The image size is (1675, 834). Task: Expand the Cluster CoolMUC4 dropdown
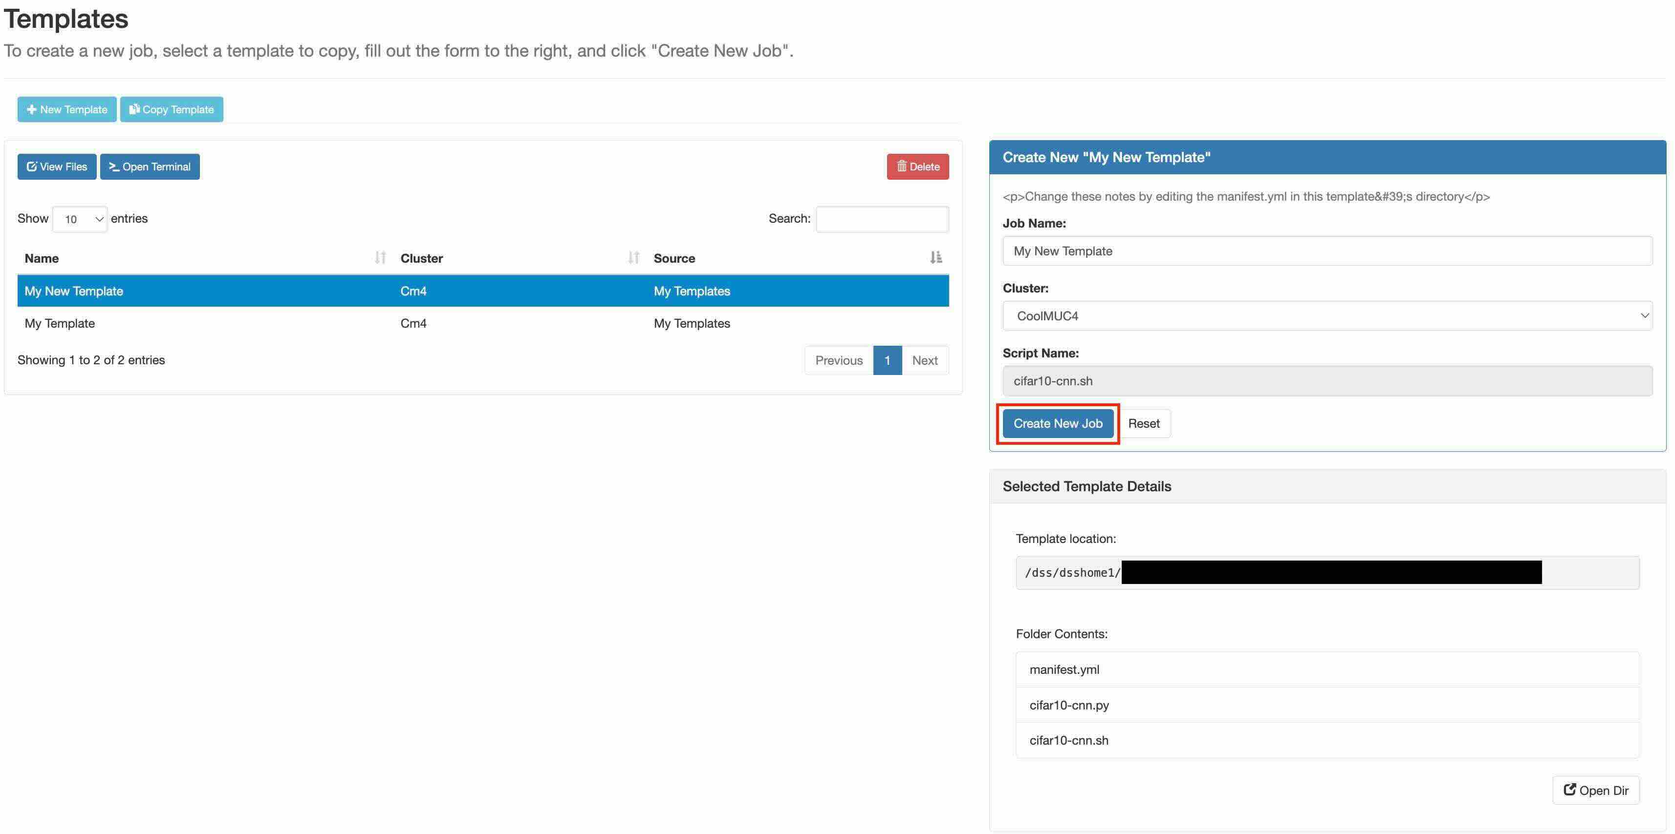click(1327, 315)
